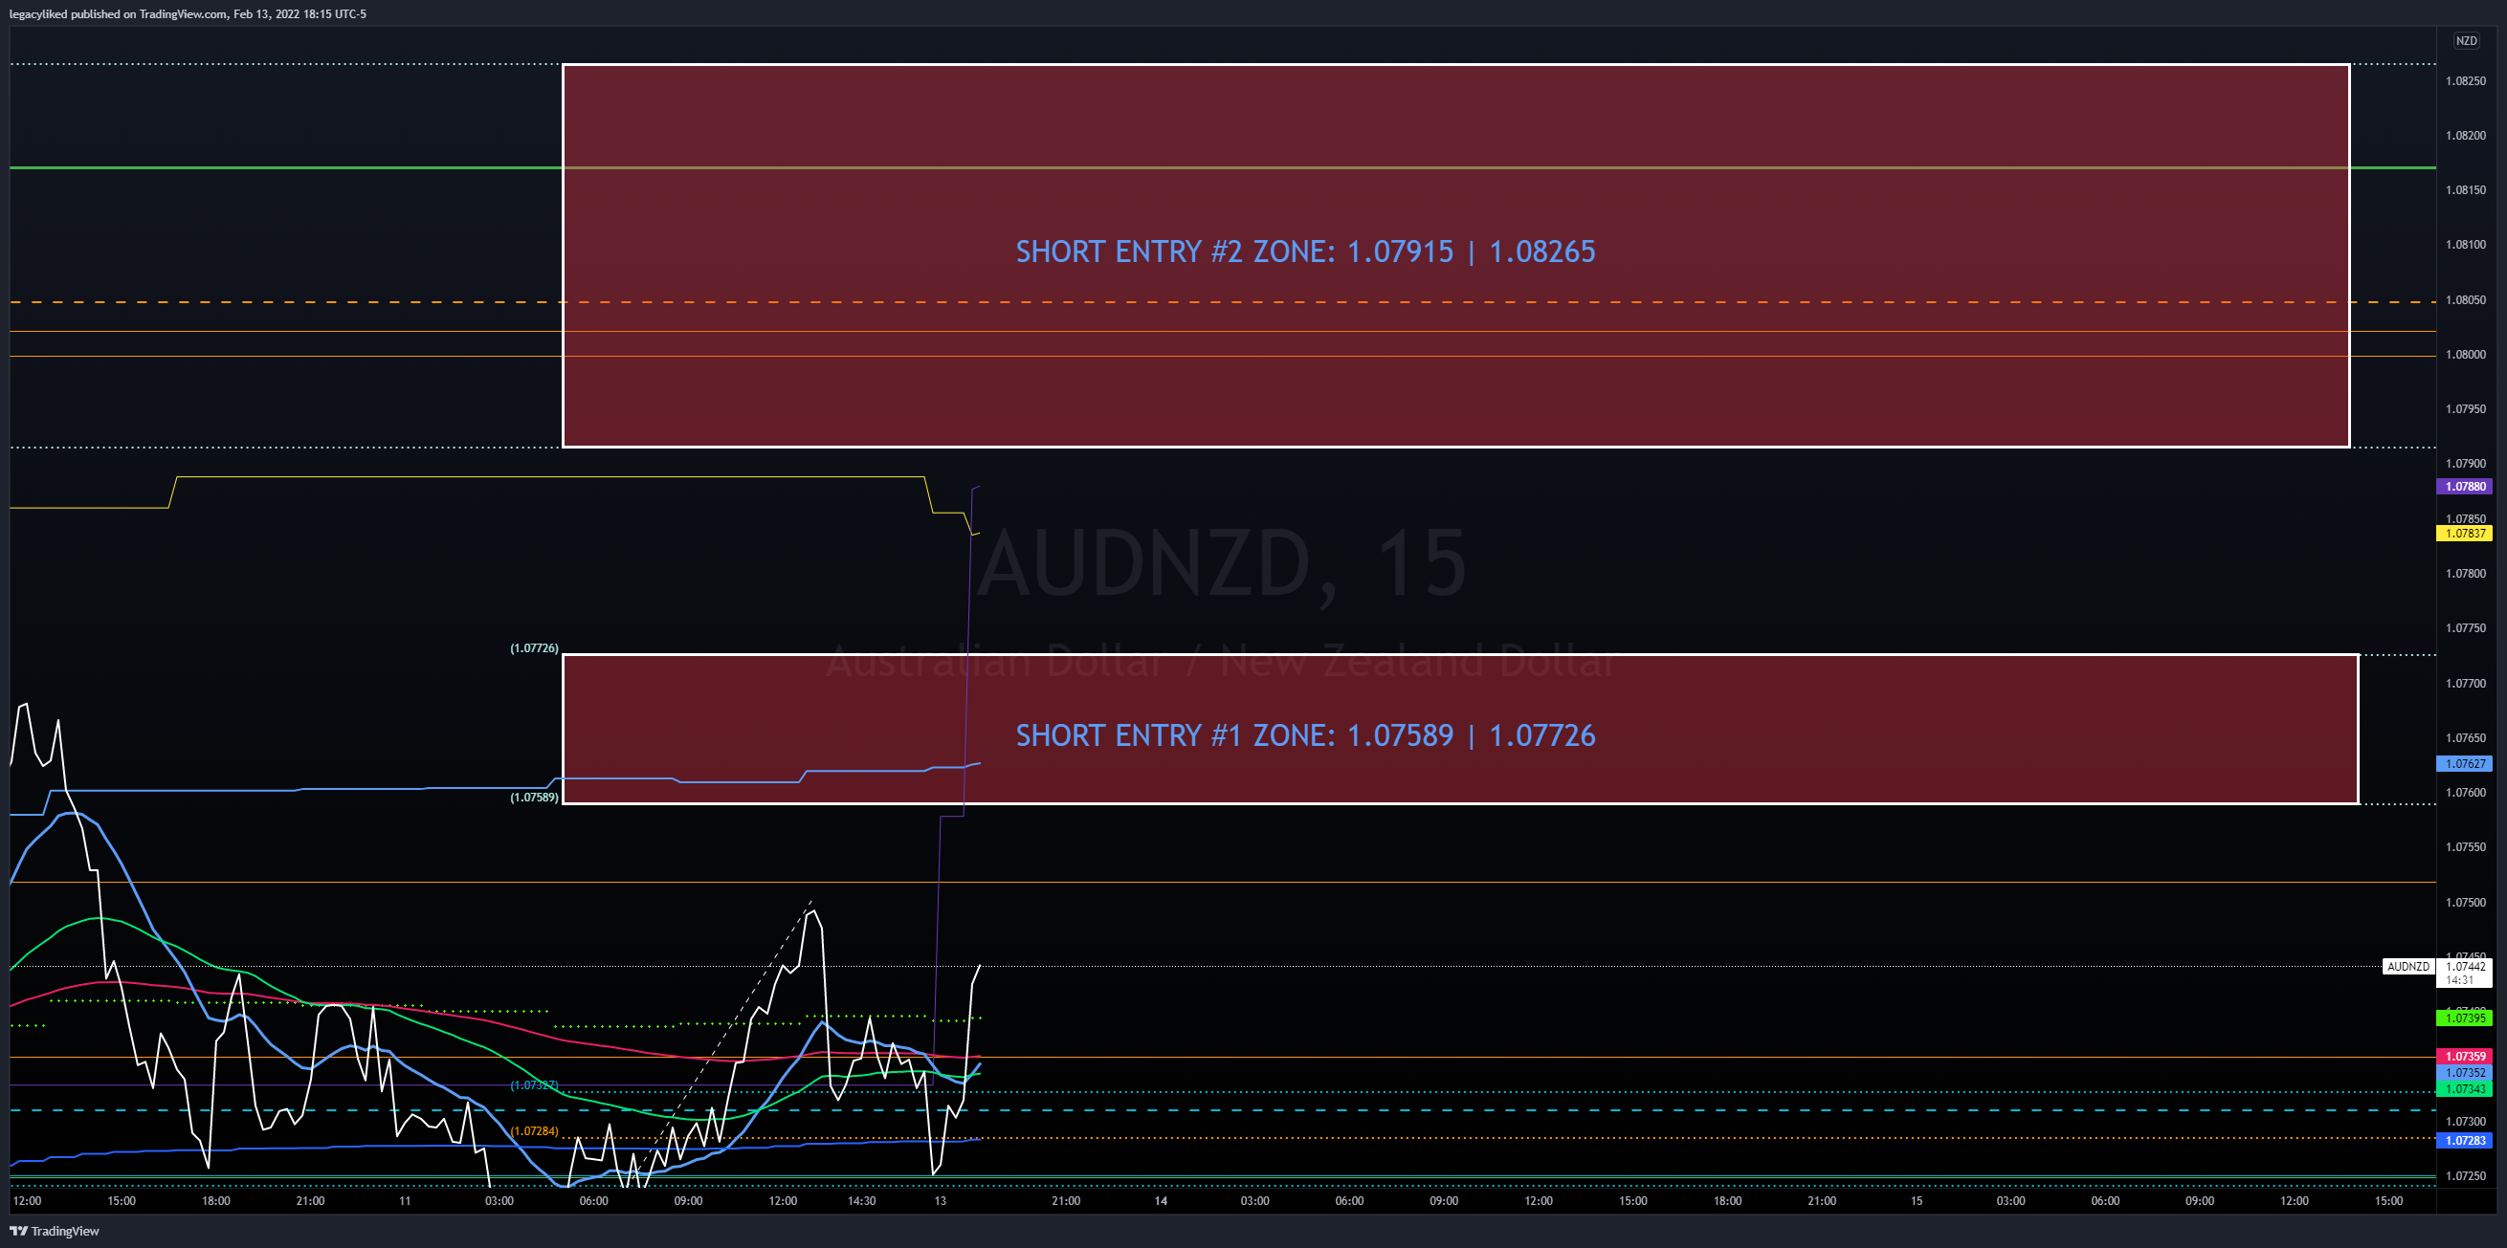Click the 1.07900 tick on the price axis

click(x=2465, y=464)
